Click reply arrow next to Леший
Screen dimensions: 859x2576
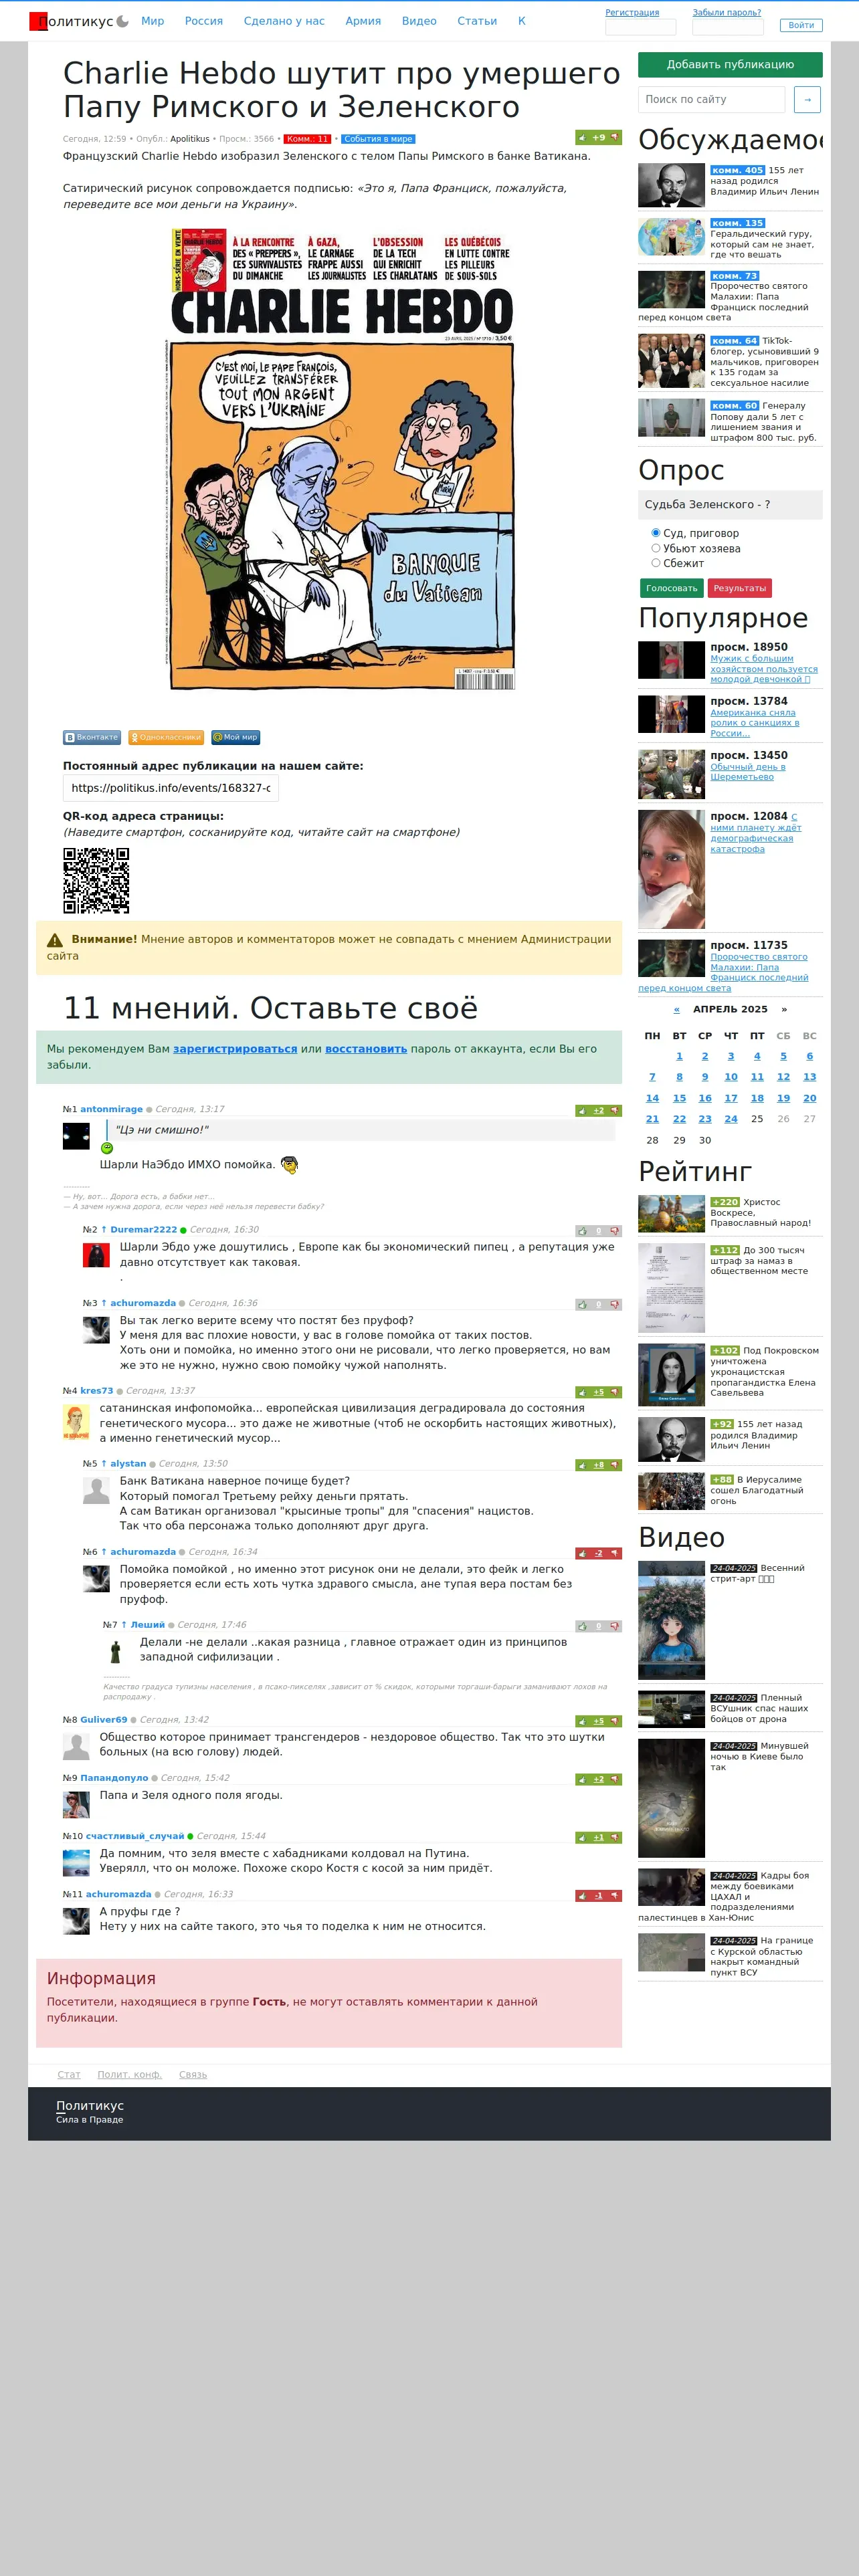(124, 1625)
